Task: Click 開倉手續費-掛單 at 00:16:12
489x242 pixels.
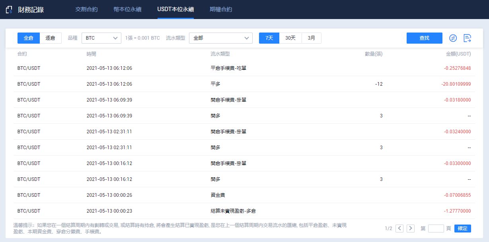Action: pos(228,163)
